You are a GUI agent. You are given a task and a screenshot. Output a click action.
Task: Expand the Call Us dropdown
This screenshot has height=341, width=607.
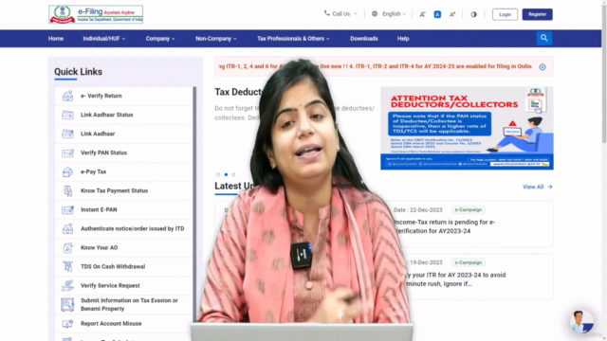coord(340,14)
